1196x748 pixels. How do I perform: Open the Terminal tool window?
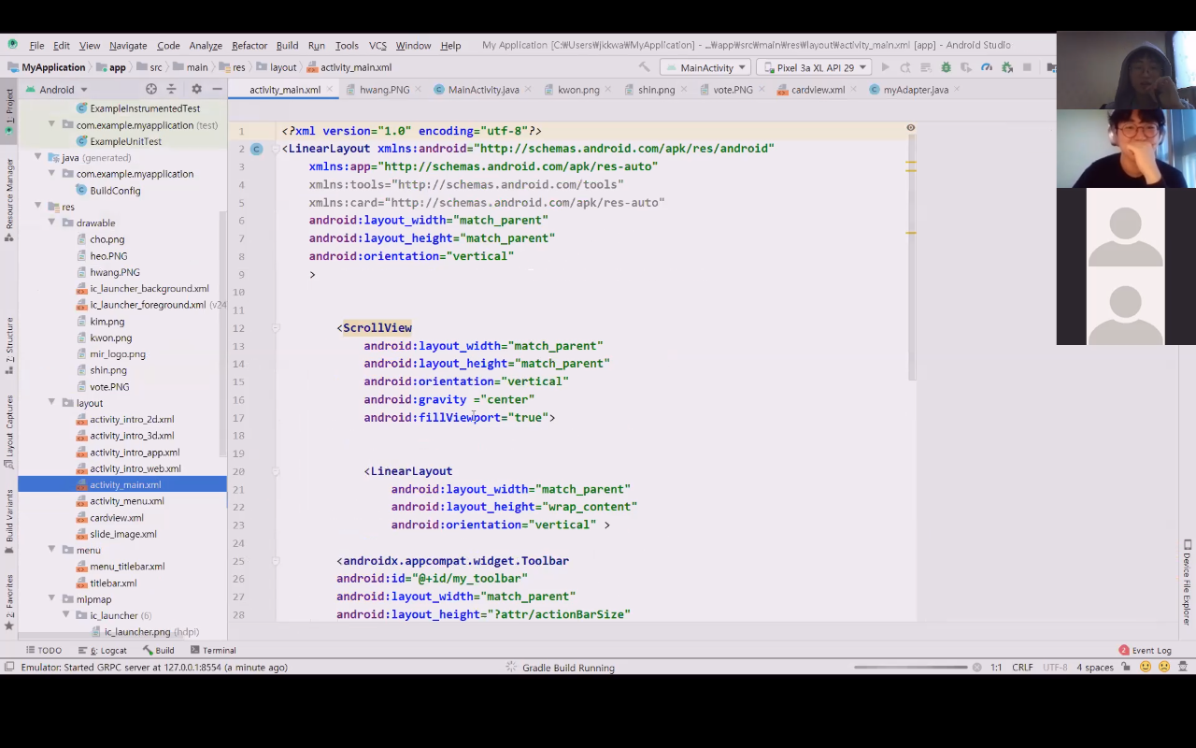(213, 650)
